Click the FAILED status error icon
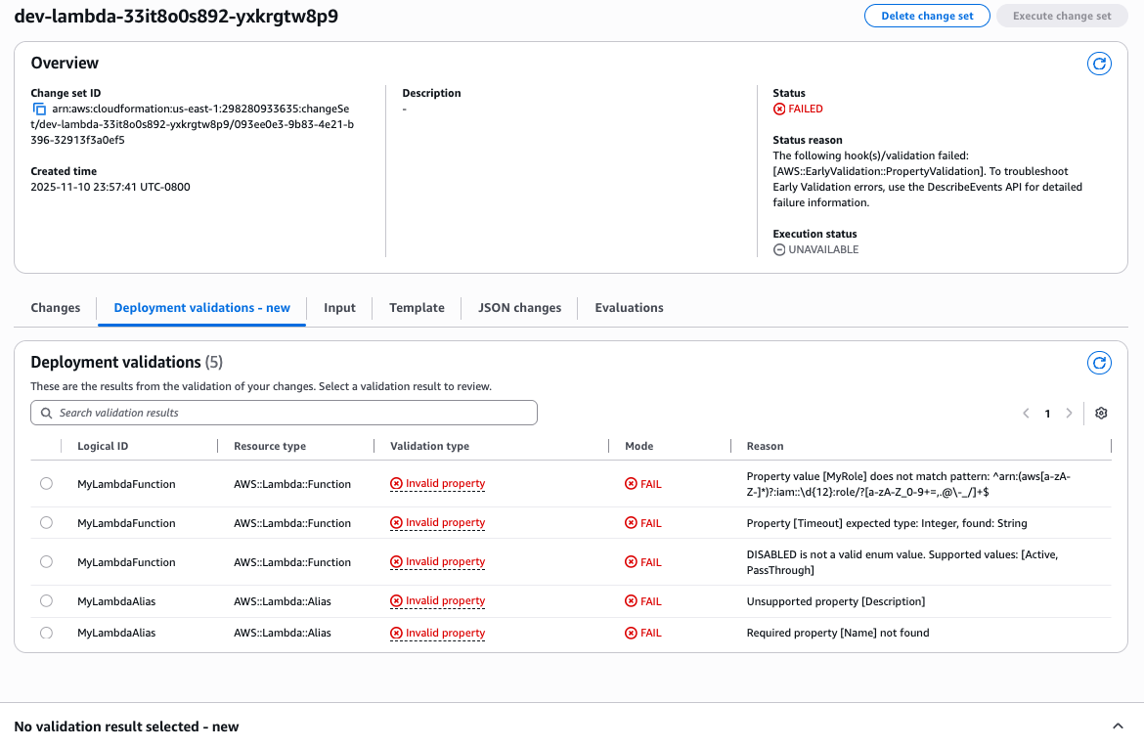The width and height of the screenshot is (1144, 748). click(780, 109)
